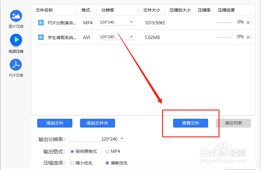The width and height of the screenshot is (261, 170).
Task: Open resolution dropdown for the MP4 file
Action: click(117, 22)
